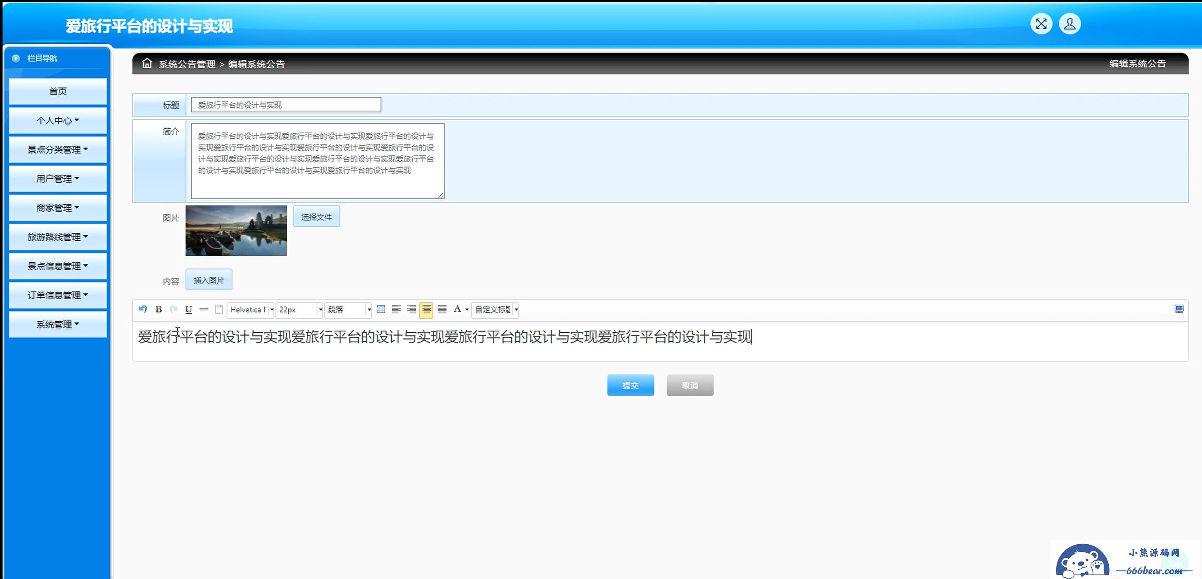Align text left in editor
This screenshot has height=579, width=1202.
pos(396,309)
